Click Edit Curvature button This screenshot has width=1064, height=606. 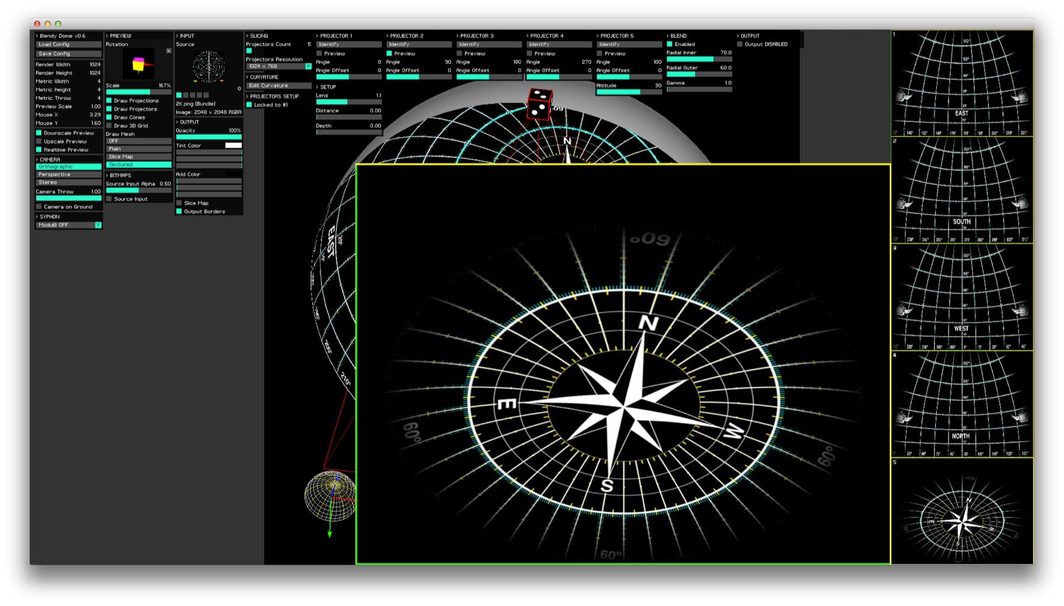278,86
